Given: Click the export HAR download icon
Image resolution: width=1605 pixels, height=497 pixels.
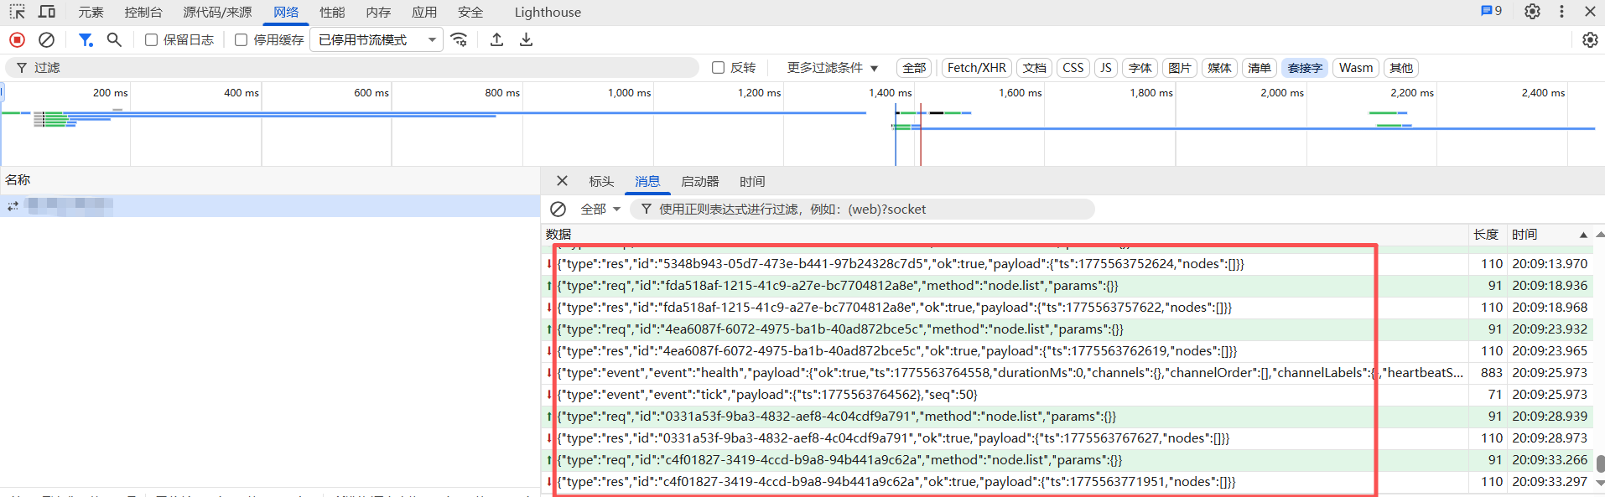Looking at the screenshot, I should 526,39.
